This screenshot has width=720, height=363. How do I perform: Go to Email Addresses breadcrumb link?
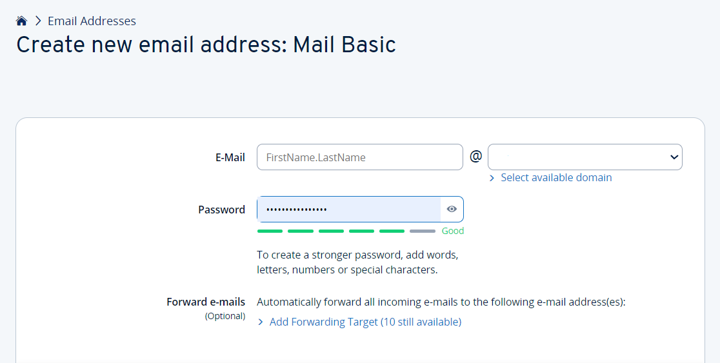[x=92, y=21]
